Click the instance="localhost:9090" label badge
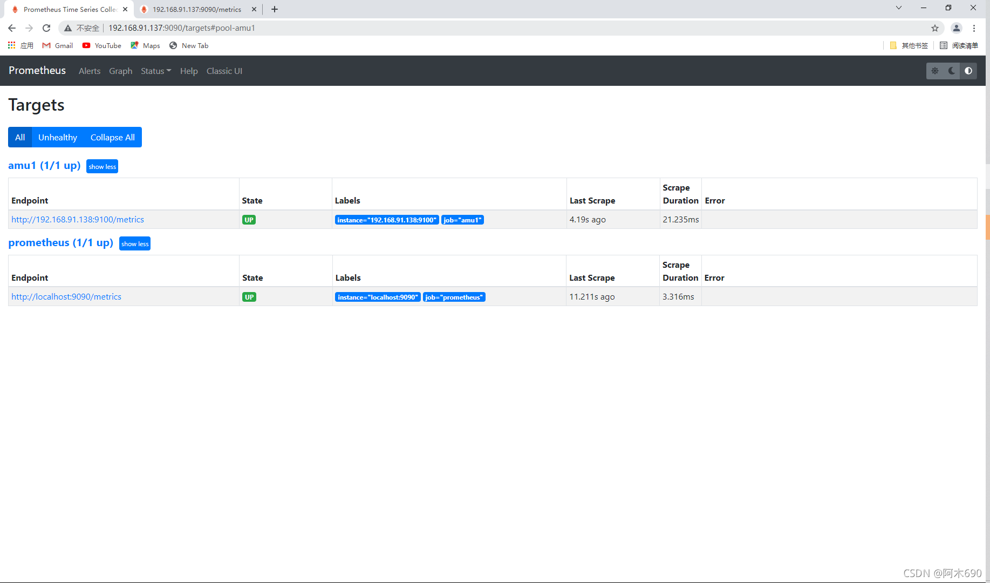Viewport: 990px width, 583px height. (x=378, y=297)
